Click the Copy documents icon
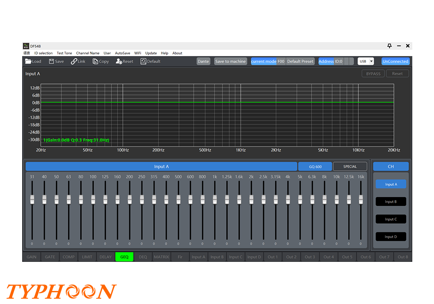Viewport: 434px width, 304px height. pos(95,61)
